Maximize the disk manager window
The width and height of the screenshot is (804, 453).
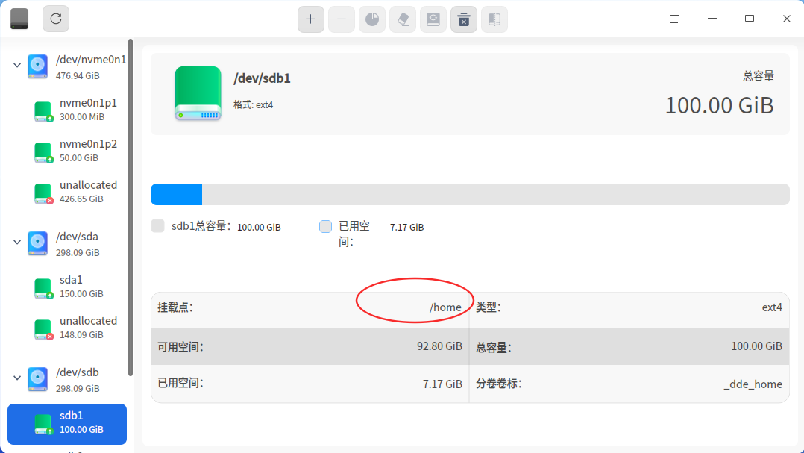(750, 19)
